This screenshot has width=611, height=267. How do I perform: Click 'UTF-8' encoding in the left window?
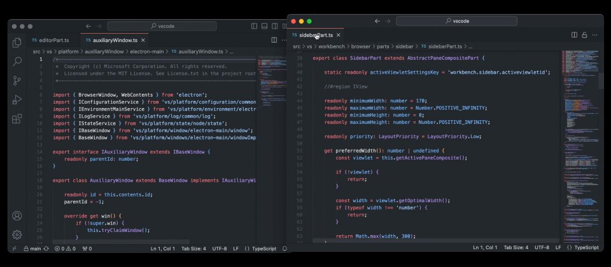click(x=220, y=249)
